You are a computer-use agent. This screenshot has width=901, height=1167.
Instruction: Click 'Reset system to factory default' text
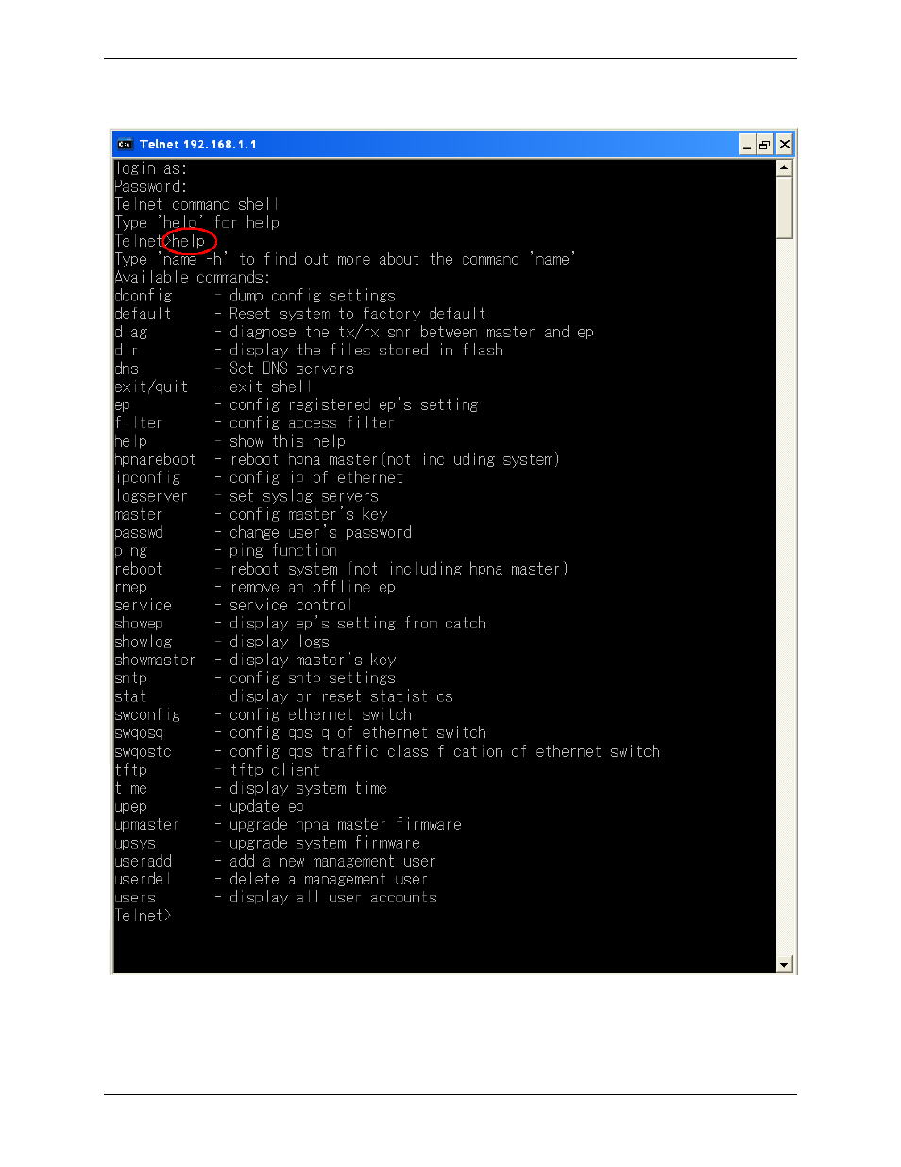[358, 315]
